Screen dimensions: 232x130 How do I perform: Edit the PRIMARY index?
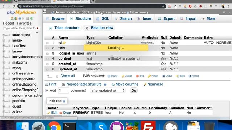(53, 113)
